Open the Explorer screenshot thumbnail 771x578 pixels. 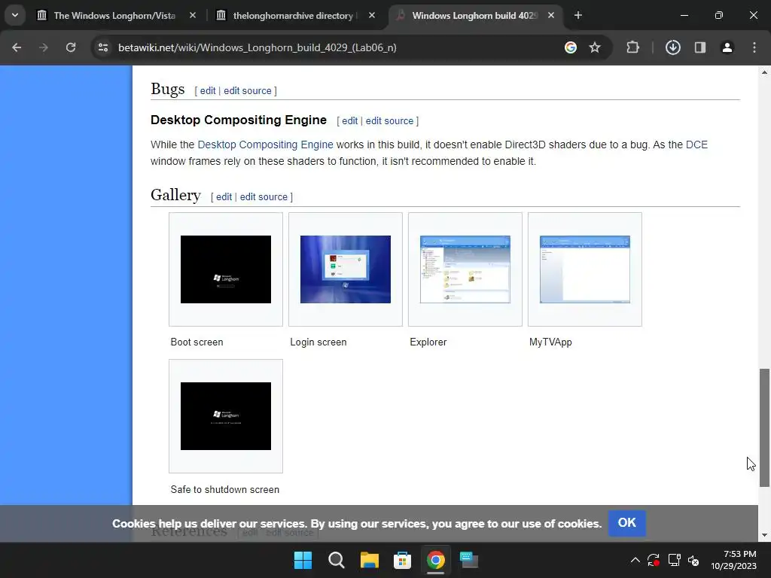tap(465, 269)
